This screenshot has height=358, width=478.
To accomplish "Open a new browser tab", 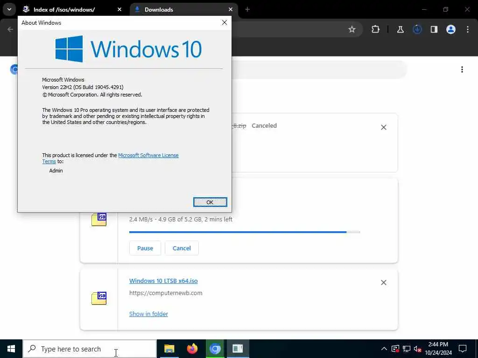I will (x=247, y=9).
